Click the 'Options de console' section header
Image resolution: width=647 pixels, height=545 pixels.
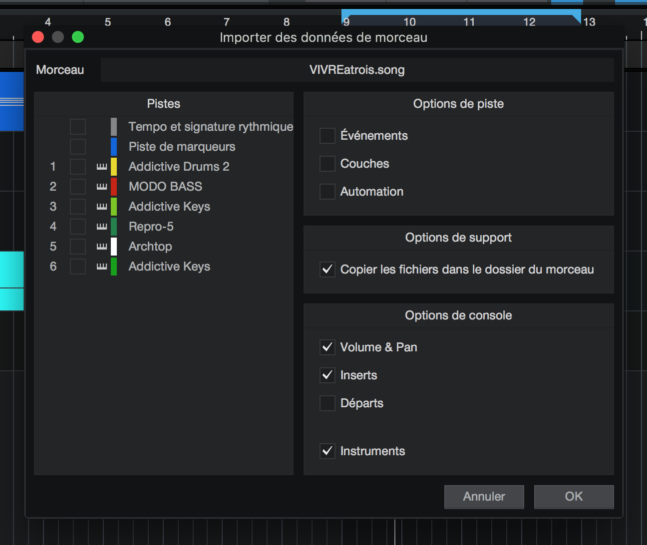[458, 315]
